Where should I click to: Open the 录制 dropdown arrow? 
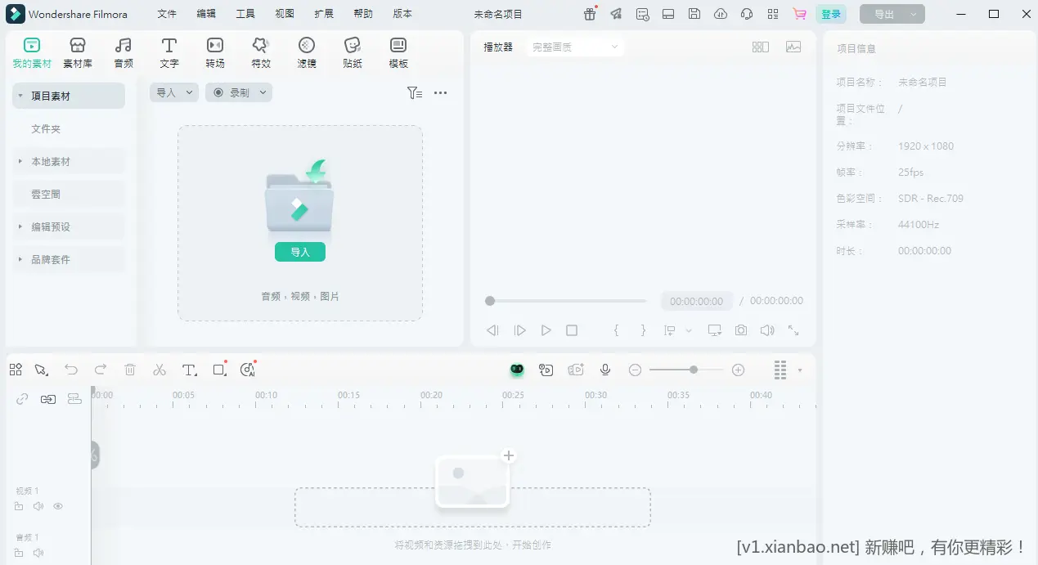click(263, 92)
